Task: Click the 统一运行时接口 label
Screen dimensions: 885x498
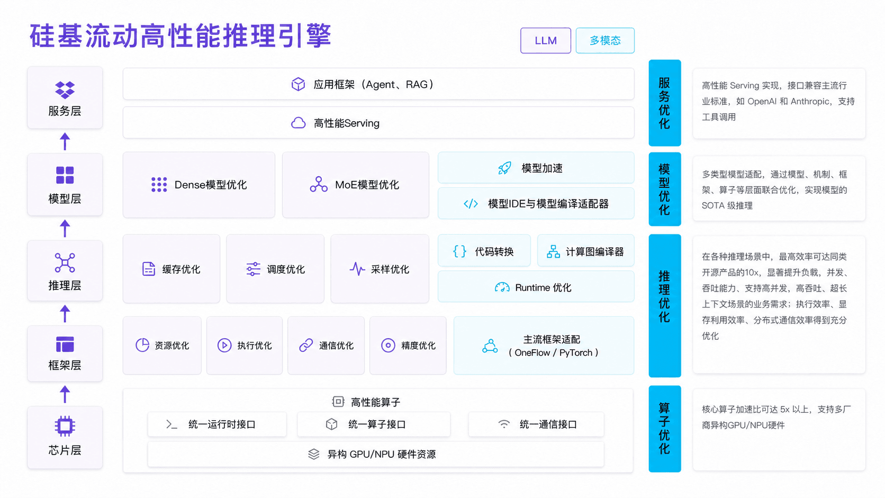Action: tap(222, 424)
